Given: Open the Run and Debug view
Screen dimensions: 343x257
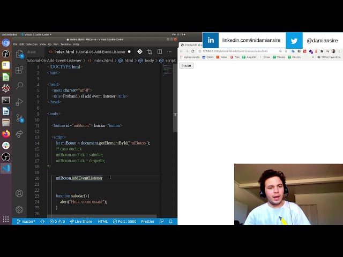Looking at the screenshot, I should coord(19,102).
